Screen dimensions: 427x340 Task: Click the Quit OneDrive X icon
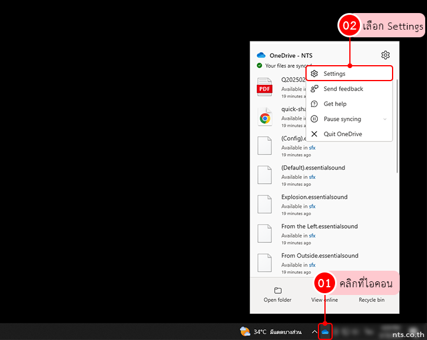point(314,134)
